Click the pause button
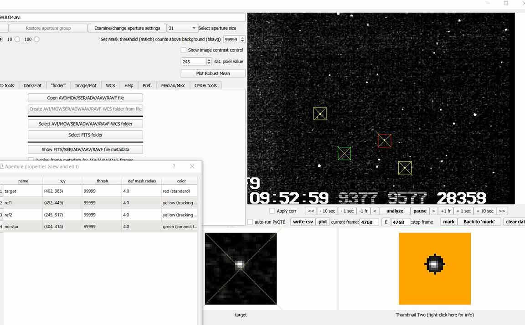This screenshot has width=525, height=325. click(x=420, y=211)
